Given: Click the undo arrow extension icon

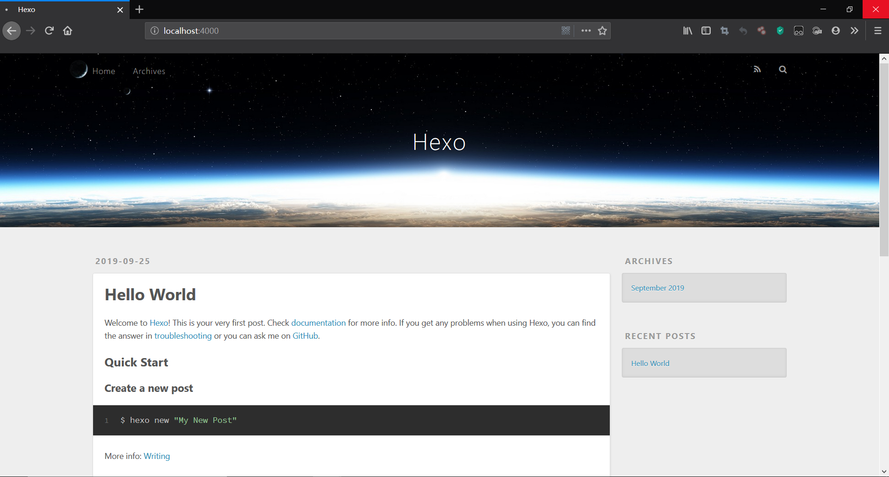Looking at the screenshot, I should (x=743, y=31).
